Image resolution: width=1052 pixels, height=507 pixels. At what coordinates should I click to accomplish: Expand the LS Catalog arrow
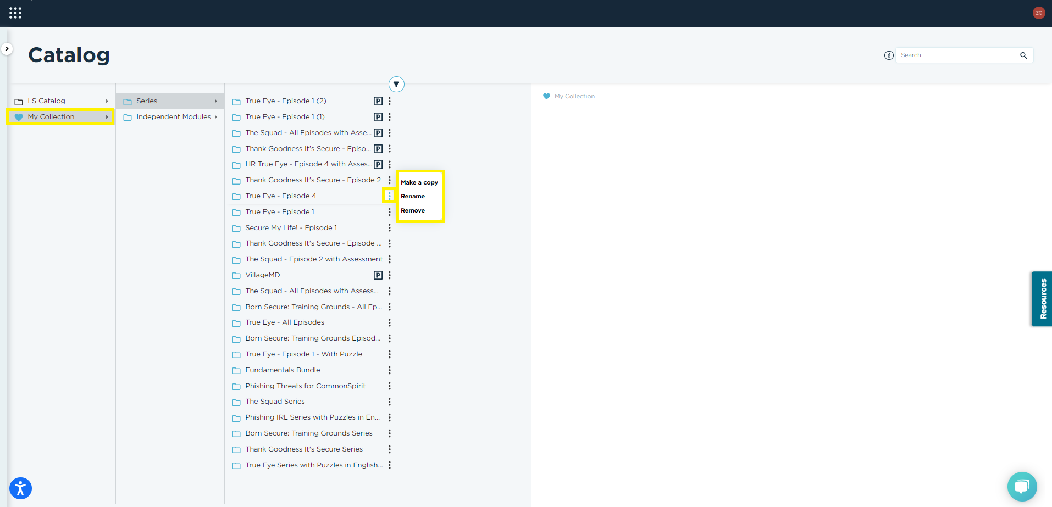pyautogui.click(x=107, y=101)
